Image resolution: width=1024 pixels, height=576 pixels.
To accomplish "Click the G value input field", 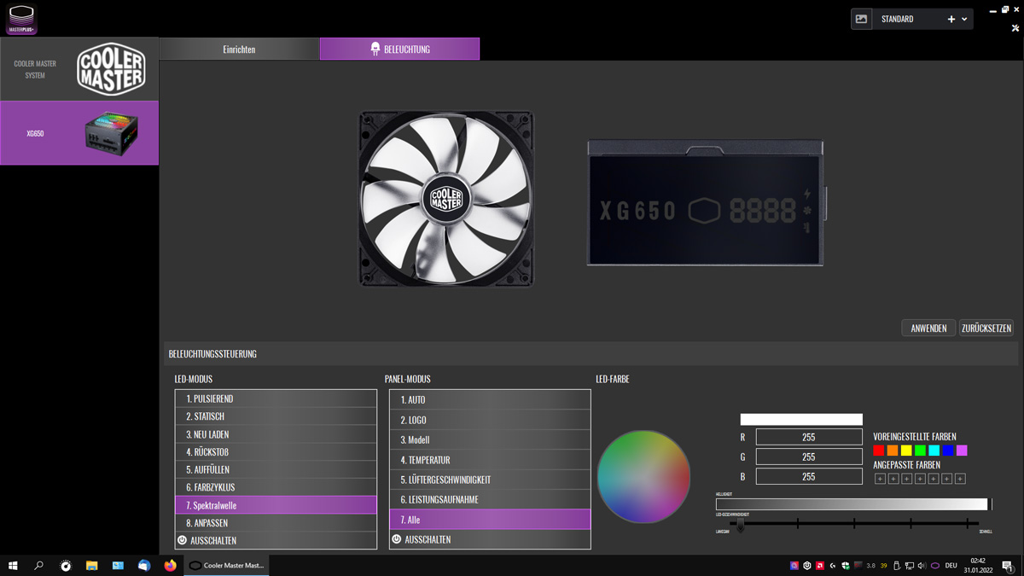I will 809,457.
